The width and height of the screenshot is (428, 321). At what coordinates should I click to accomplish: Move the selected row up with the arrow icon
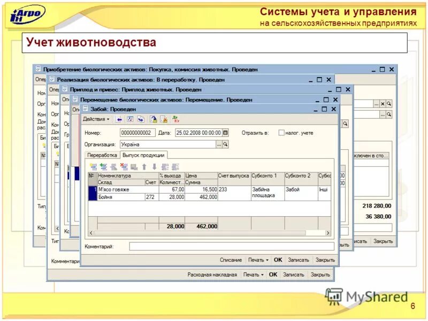pos(144,166)
